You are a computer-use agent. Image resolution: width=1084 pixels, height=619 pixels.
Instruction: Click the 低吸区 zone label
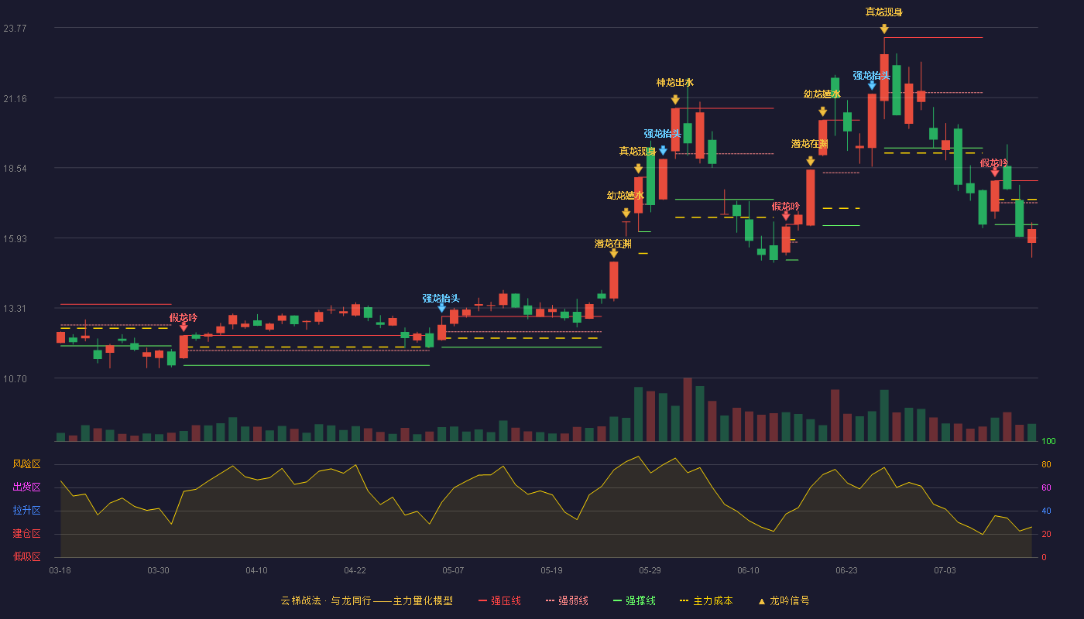(26, 556)
